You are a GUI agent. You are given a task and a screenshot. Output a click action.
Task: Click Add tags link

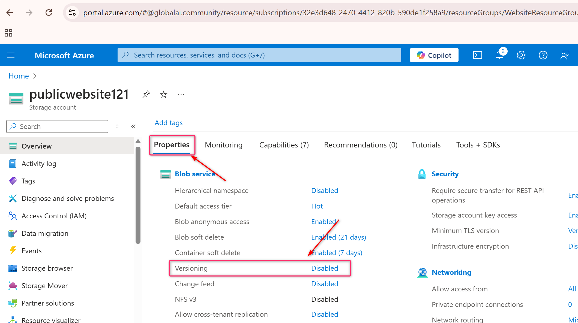[169, 123]
